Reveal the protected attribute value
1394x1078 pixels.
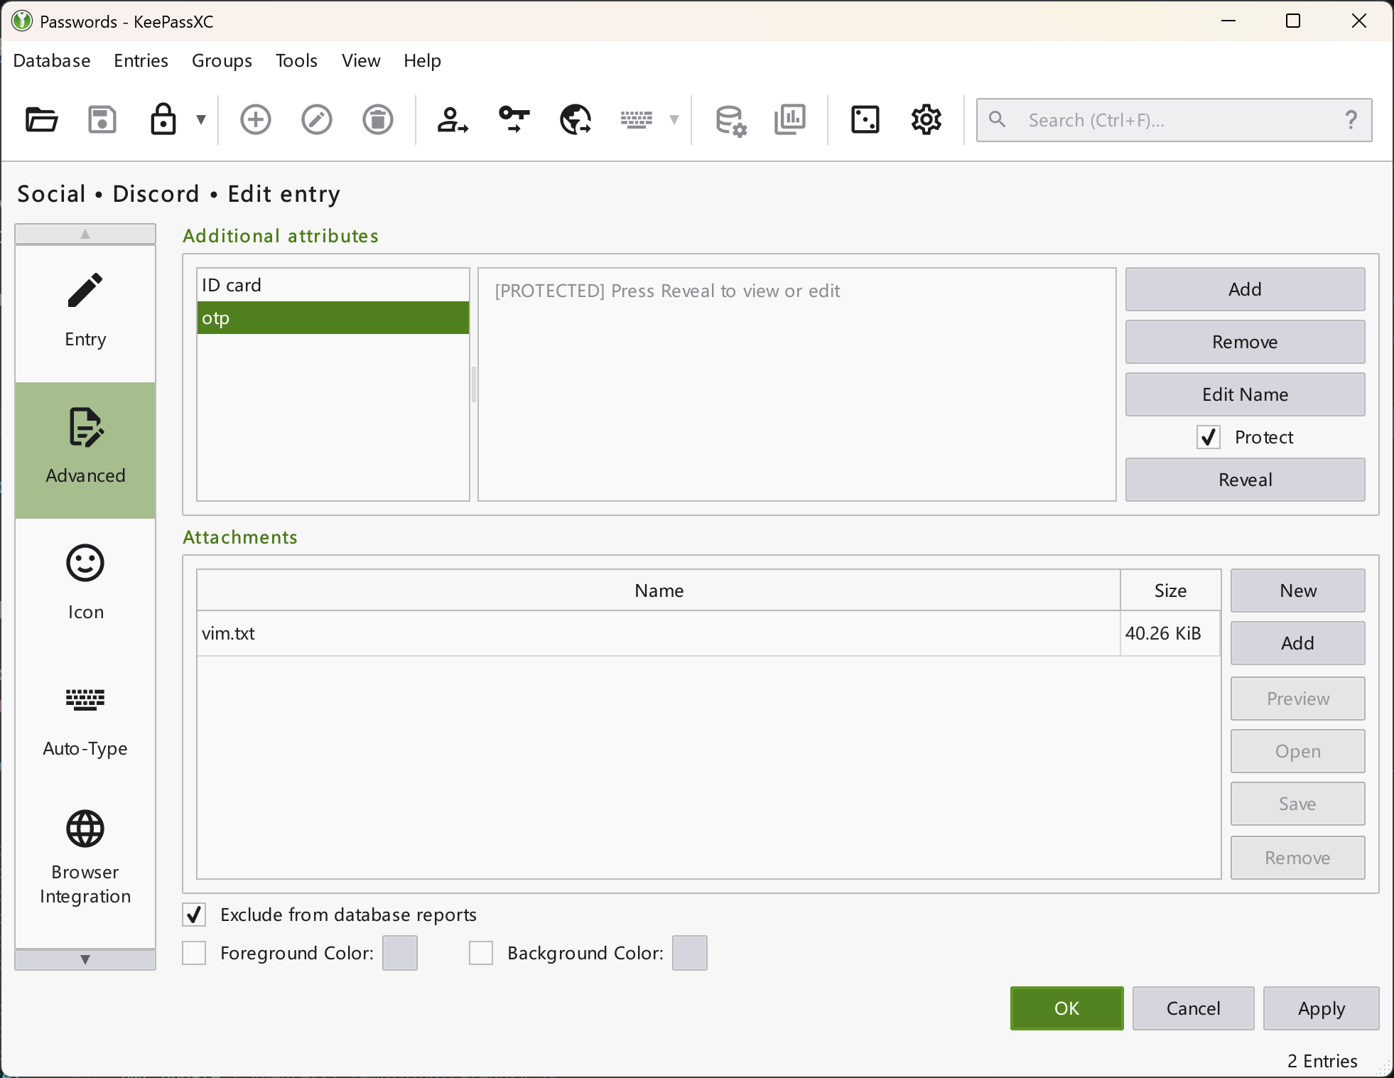tap(1245, 480)
